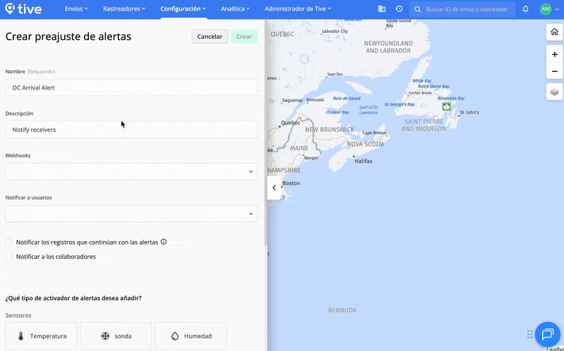
Task: Click the map home view icon
Action: 554,32
